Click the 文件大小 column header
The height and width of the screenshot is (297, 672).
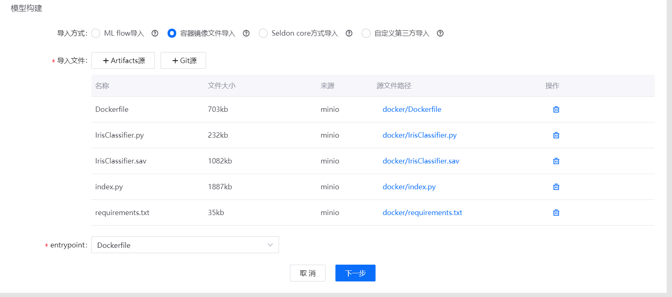222,86
